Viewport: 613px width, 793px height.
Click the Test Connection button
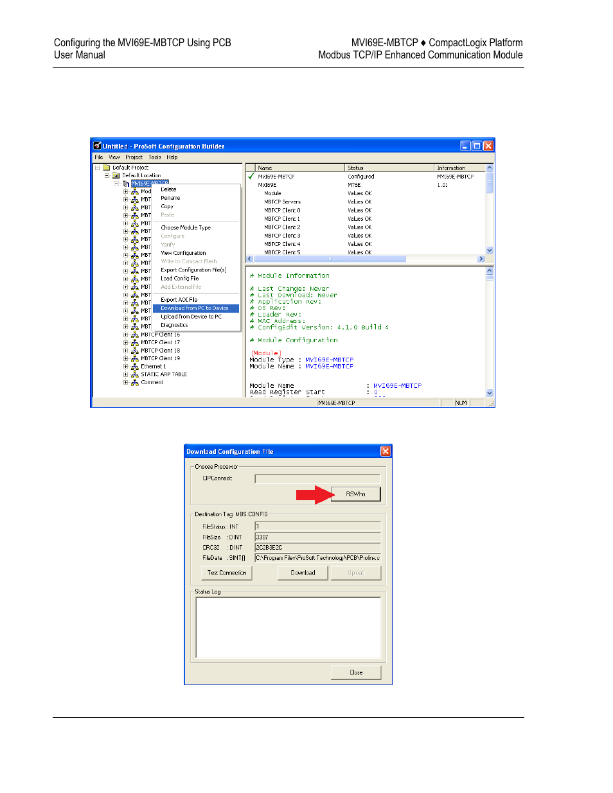tap(227, 573)
